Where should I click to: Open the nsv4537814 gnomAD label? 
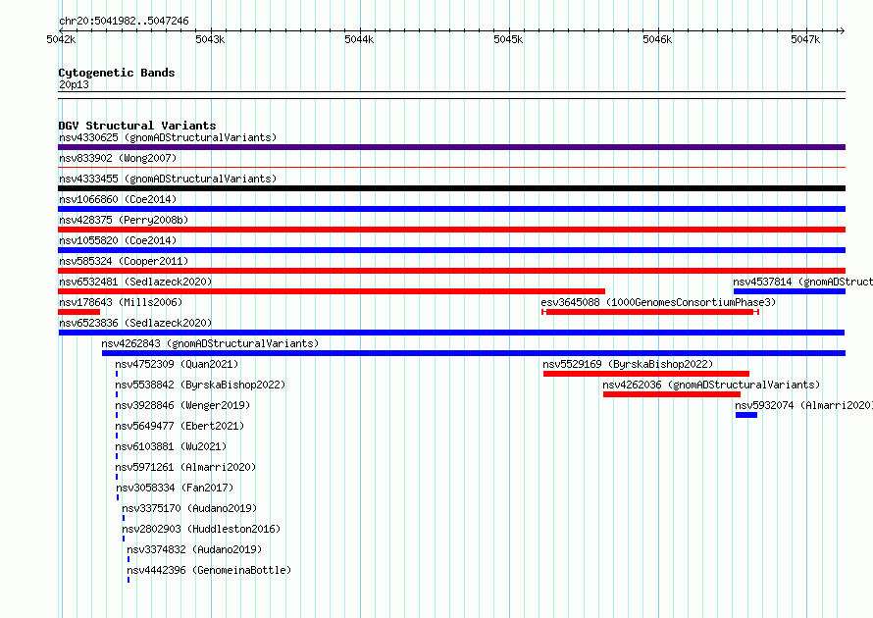coord(802,282)
